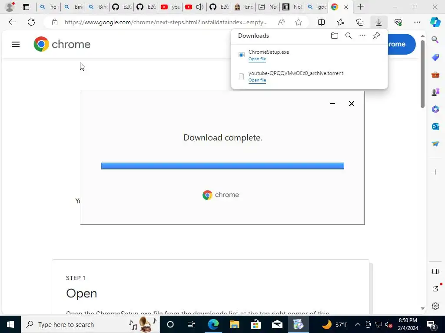Open tab actions menu icon
Screen dimensions: 445x333
coord(26,7)
